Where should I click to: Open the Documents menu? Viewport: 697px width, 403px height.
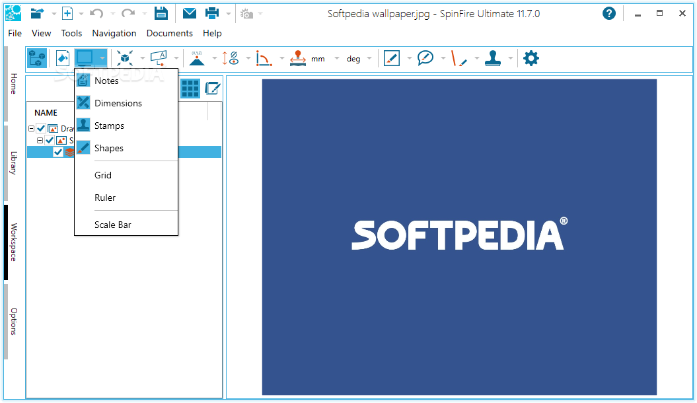click(x=169, y=33)
